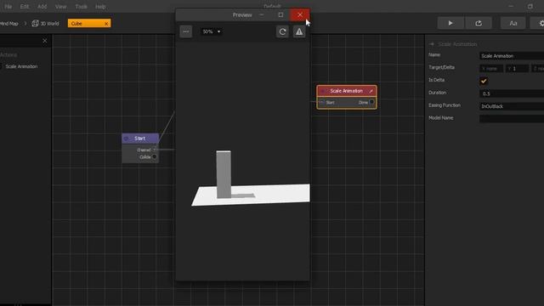Click the Play preview button in toolbar
This screenshot has width=544, height=306.
[x=450, y=23]
